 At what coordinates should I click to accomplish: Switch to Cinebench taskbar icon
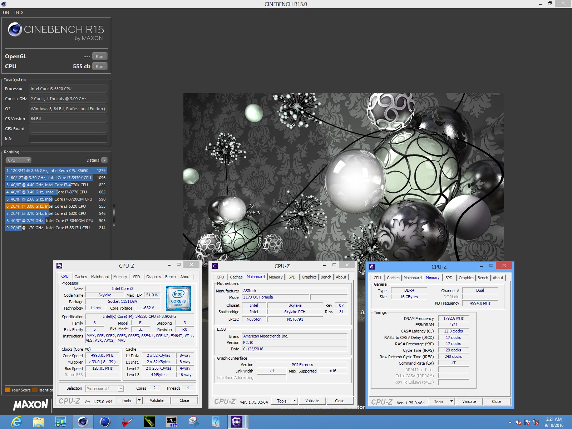tap(83, 422)
